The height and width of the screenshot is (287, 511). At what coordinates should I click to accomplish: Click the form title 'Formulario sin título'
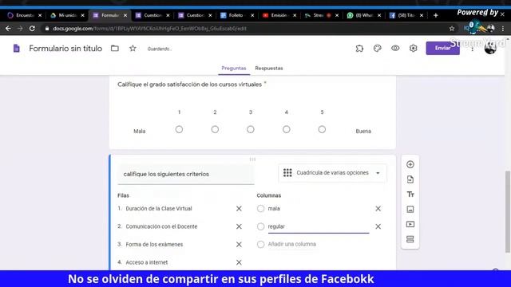click(x=65, y=49)
